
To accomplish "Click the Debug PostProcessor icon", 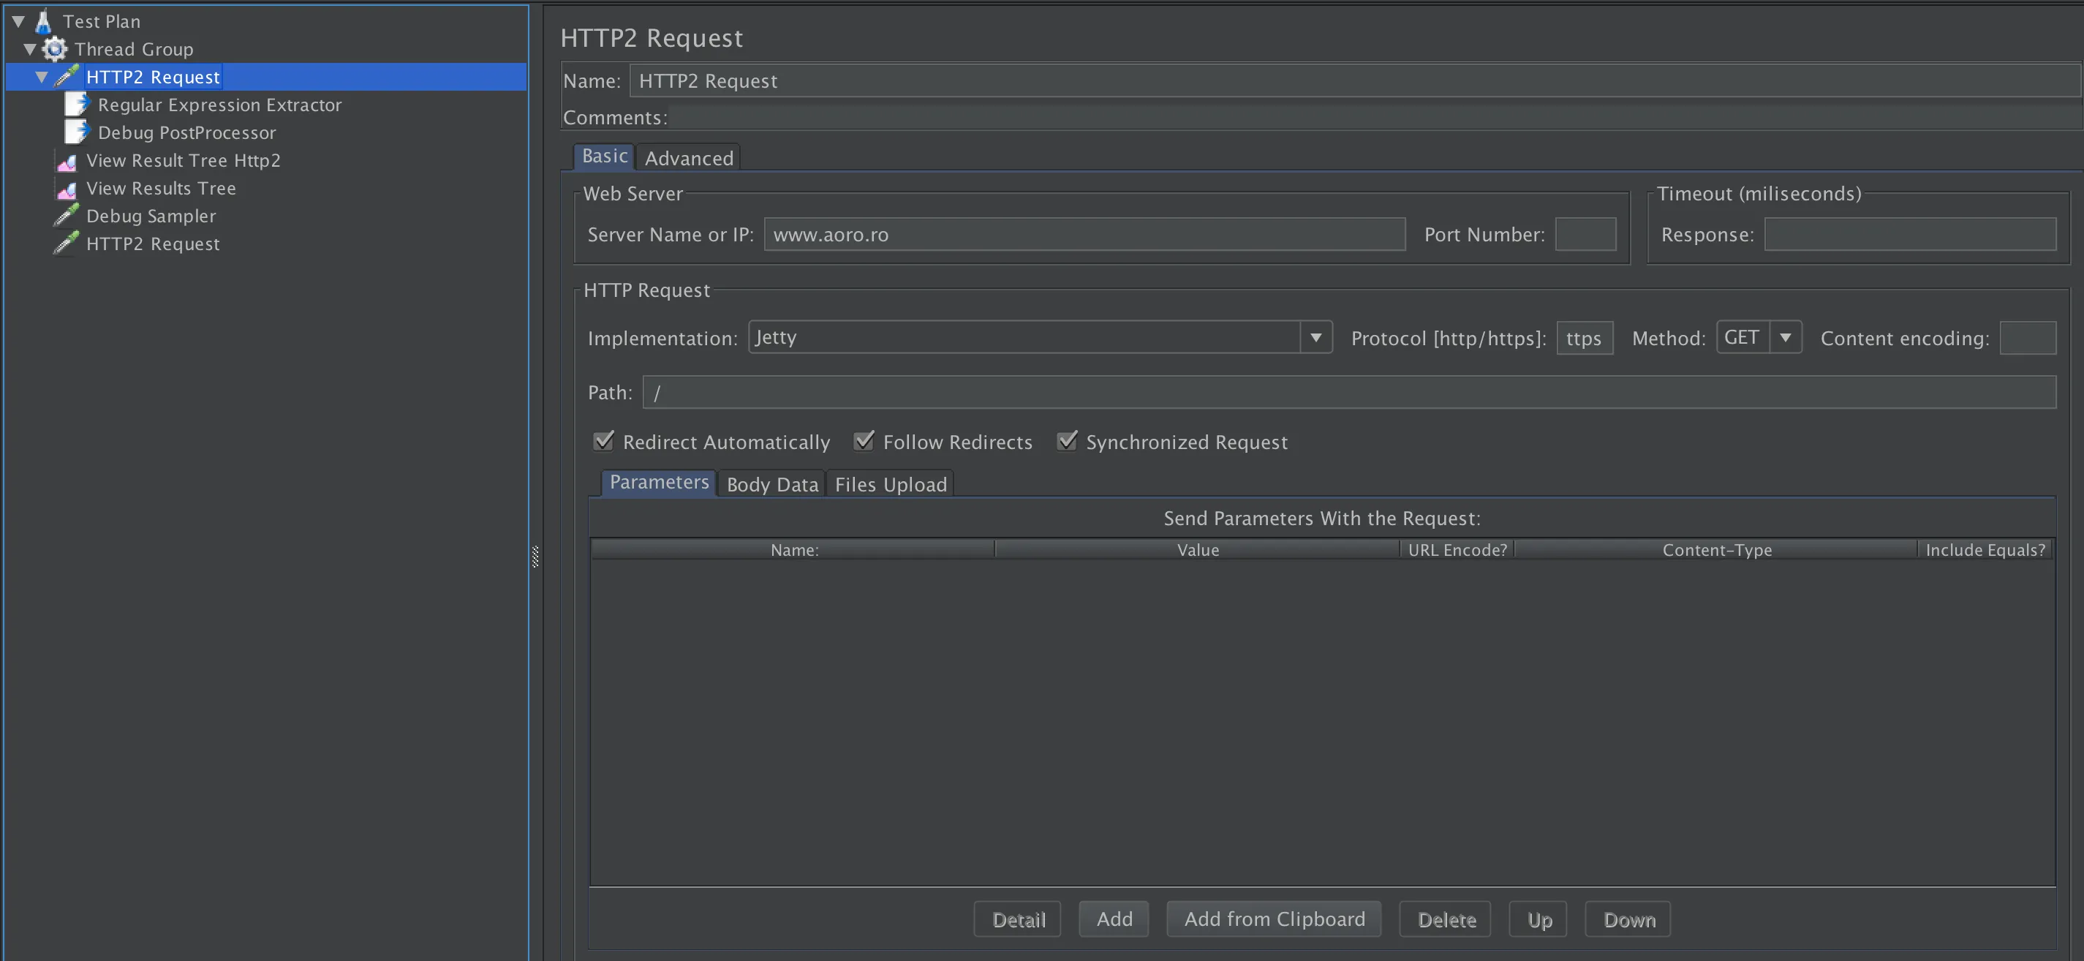I will click(x=77, y=132).
